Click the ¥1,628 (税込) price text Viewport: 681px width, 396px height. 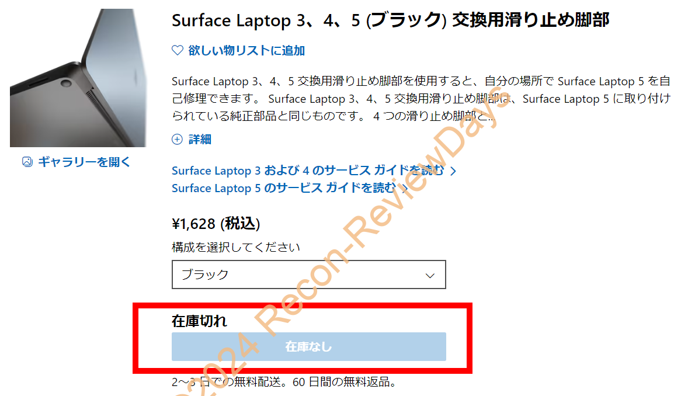[216, 224]
